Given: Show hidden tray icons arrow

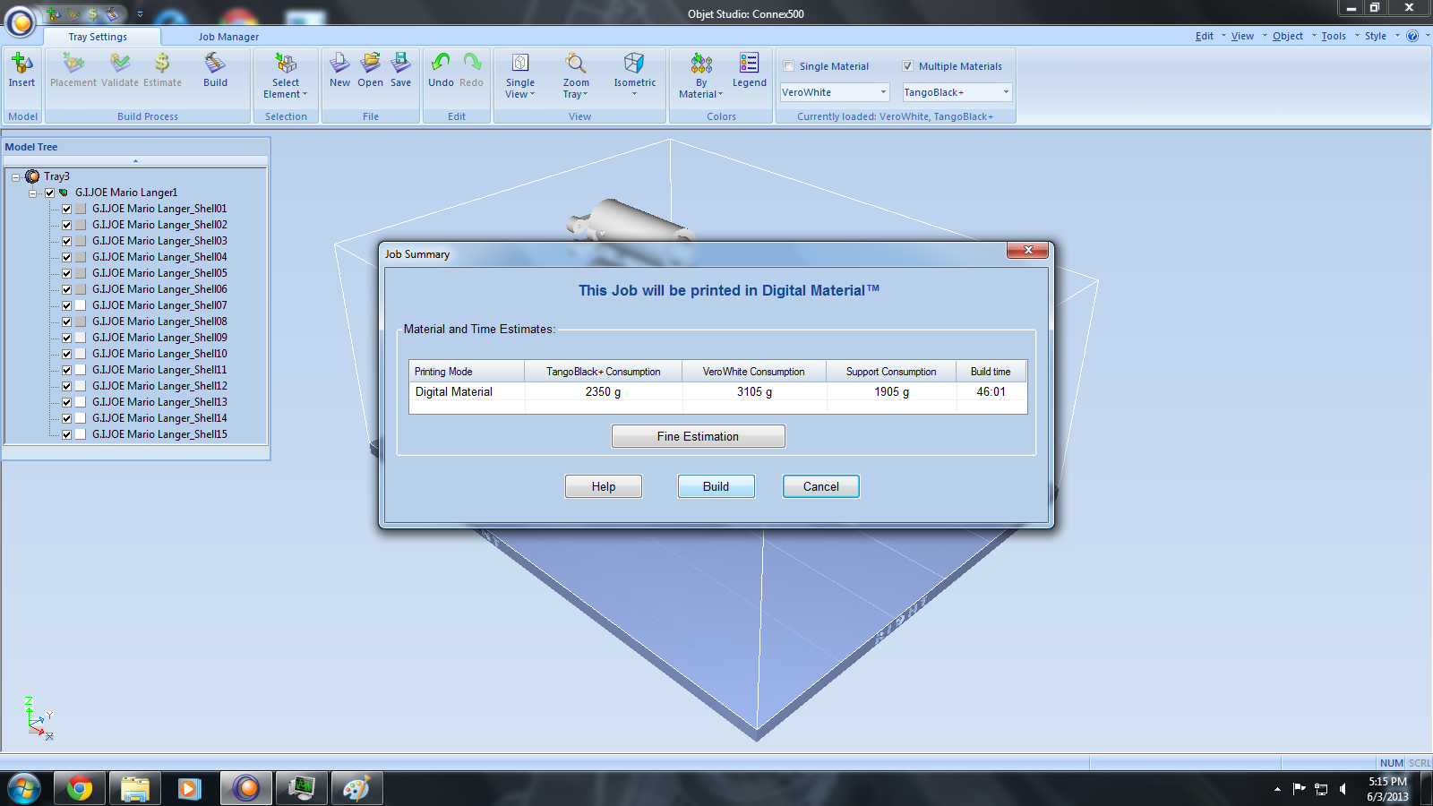Looking at the screenshot, I should tap(1277, 789).
